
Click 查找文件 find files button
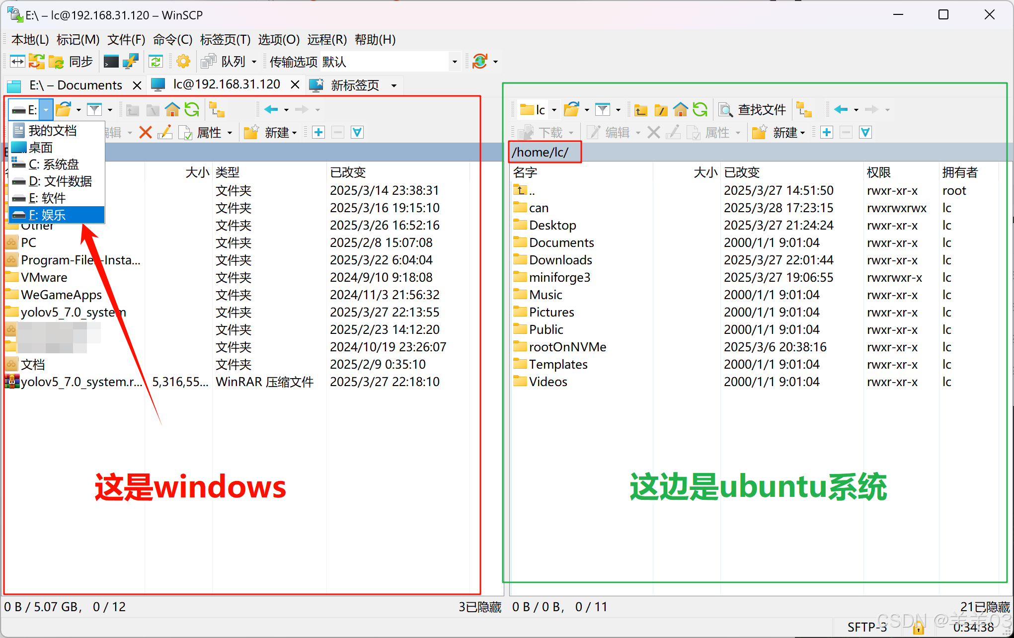pos(752,109)
